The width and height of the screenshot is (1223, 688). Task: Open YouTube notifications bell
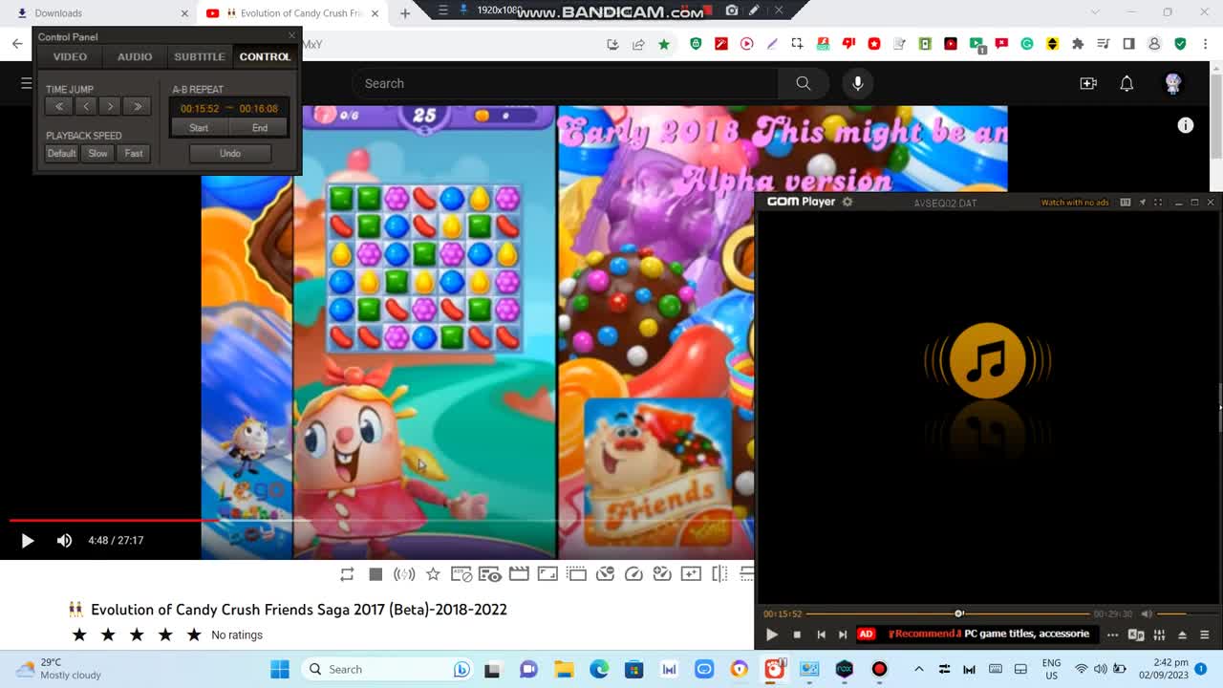1126,83
